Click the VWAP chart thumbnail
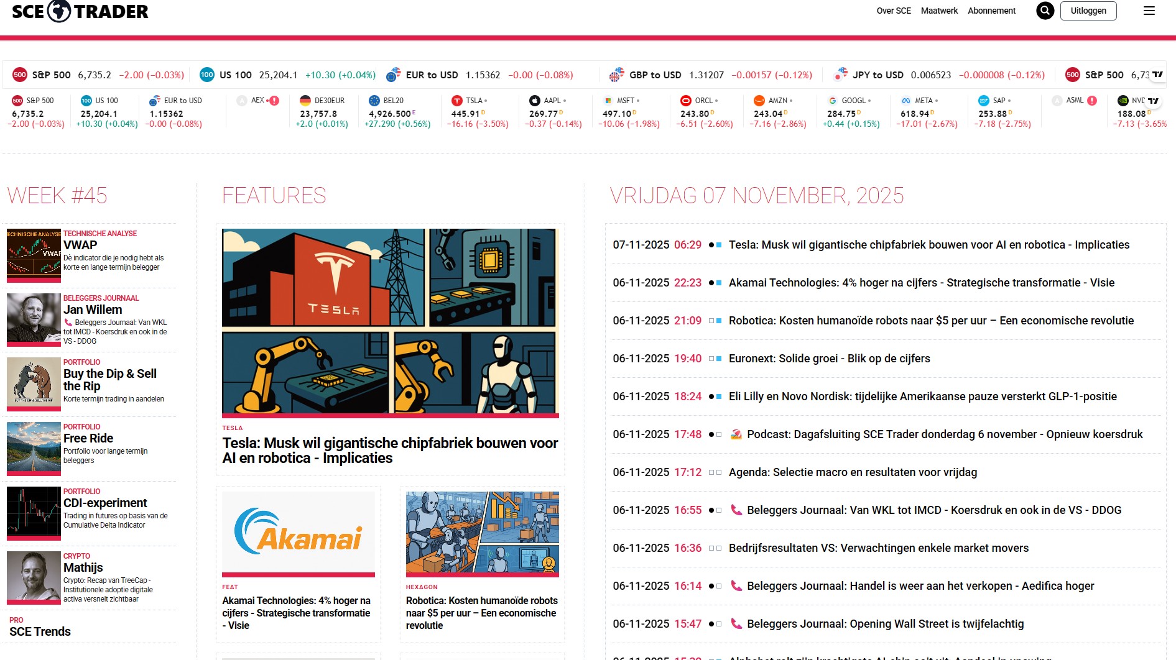Viewport: 1176px width, 660px height. tap(34, 254)
